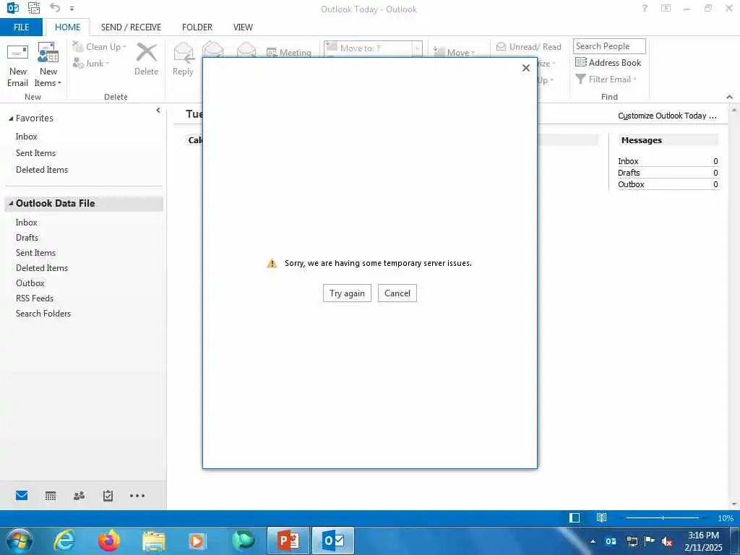Select Inbox under Outlook Data File

click(27, 223)
